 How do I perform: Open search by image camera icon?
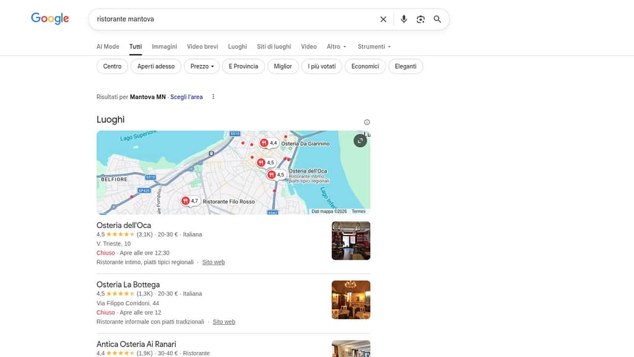click(420, 19)
